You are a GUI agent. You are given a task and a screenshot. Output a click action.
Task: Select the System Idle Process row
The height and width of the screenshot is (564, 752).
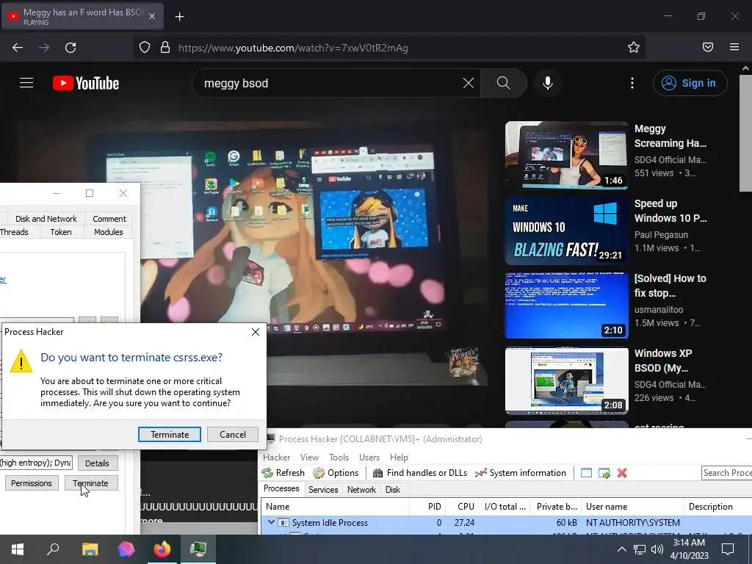(507, 523)
